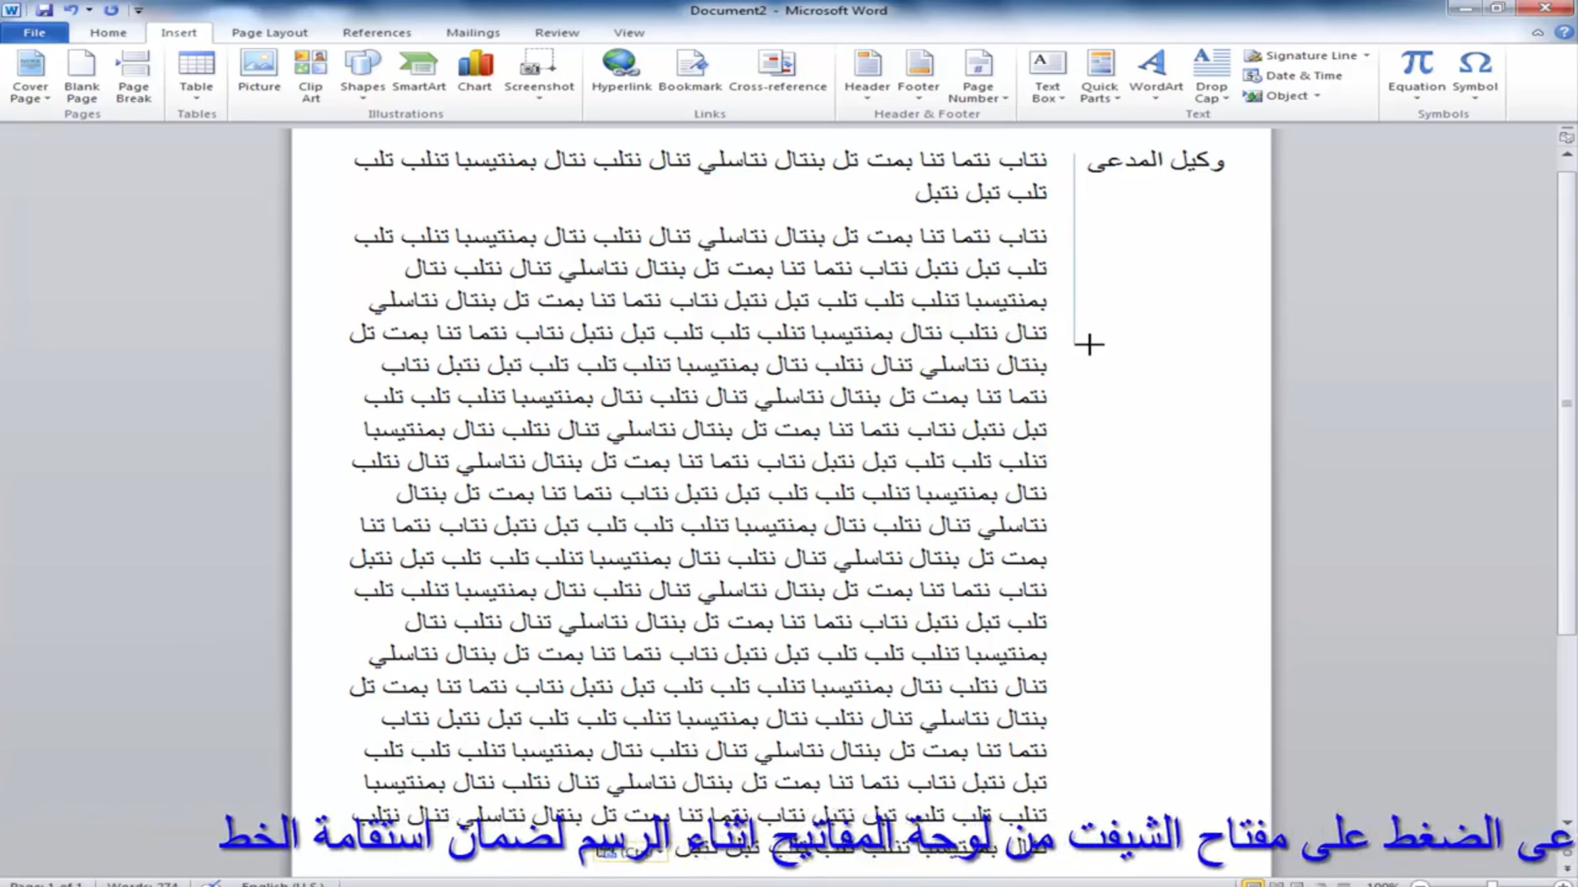This screenshot has width=1578, height=887.
Task: Insert a Blank Page
Action: point(82,76)
